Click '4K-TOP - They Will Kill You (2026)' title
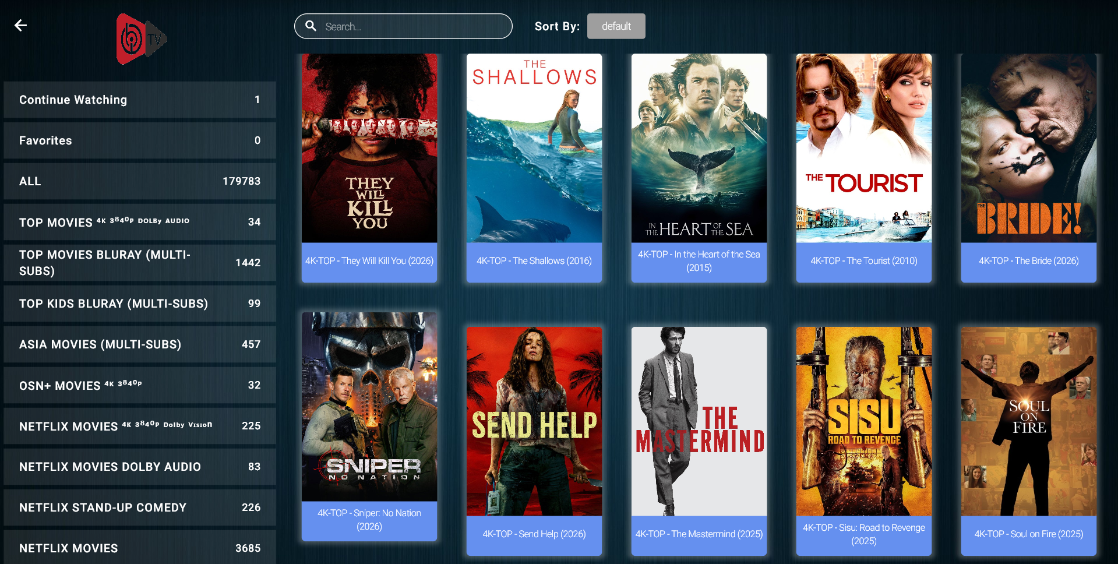 tap(369, 261)
